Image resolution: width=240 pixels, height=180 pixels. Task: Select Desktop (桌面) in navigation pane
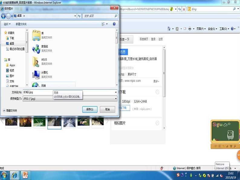(x=10, y=43)
